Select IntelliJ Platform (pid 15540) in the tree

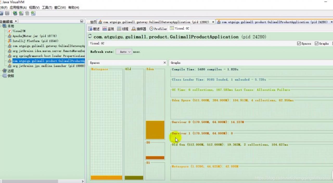click(35, 41)
